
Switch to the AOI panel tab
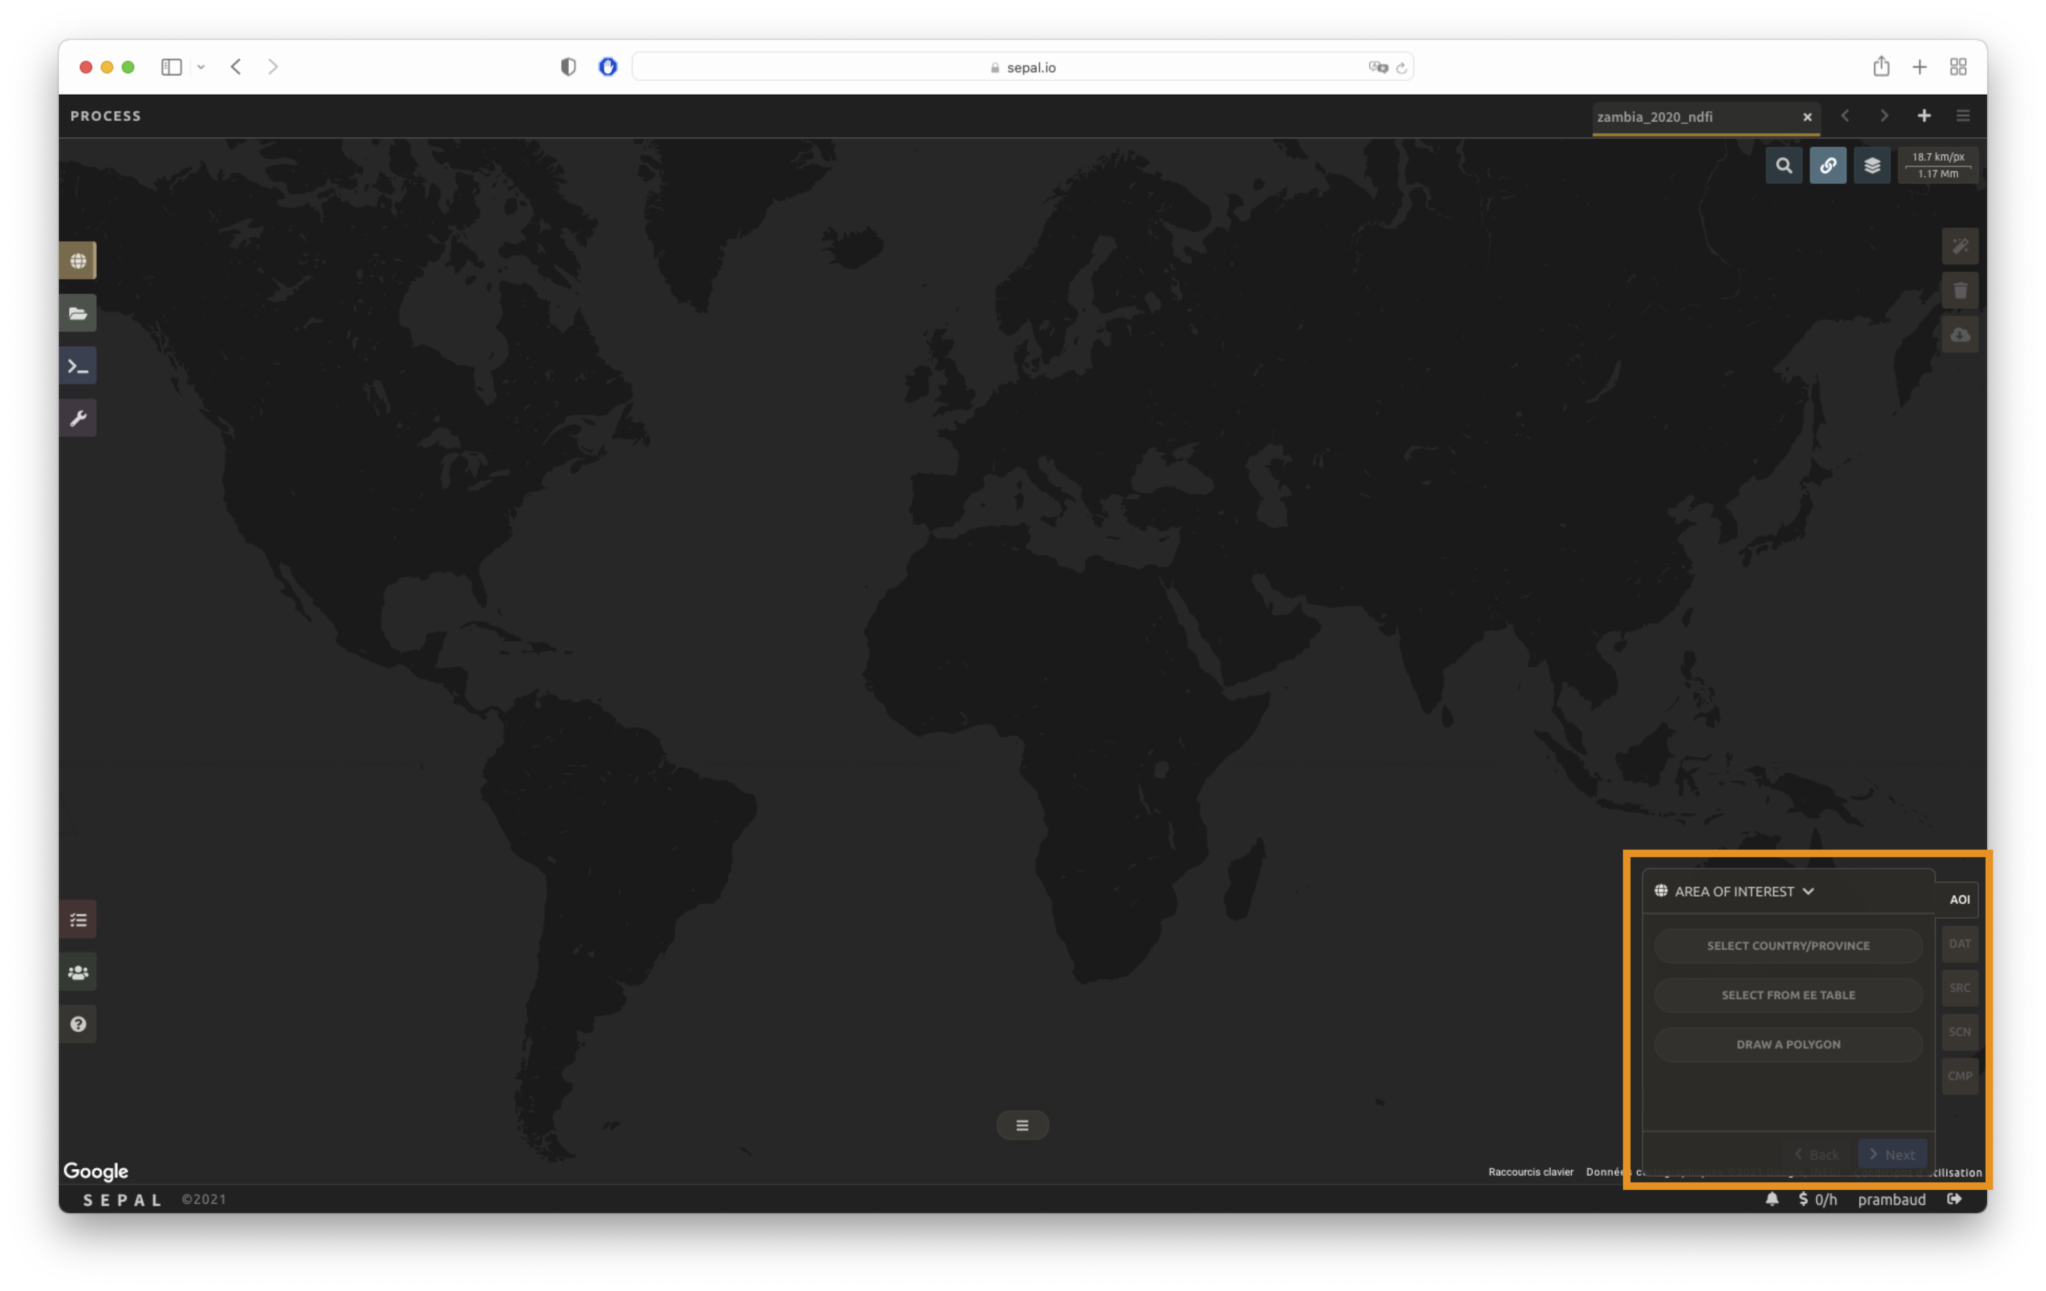click(1959, 899)
